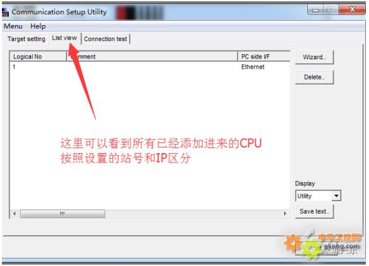Click the Wizard button
The width and height of the screenshot is (369, 266).
(x=314, y=57)
